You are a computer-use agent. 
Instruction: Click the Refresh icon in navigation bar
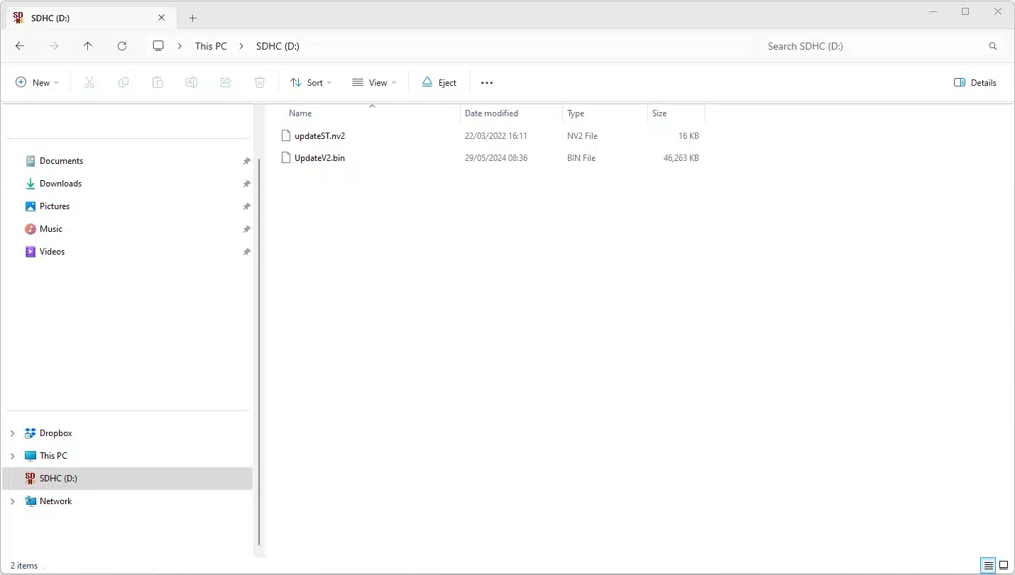tap(122, 46)
